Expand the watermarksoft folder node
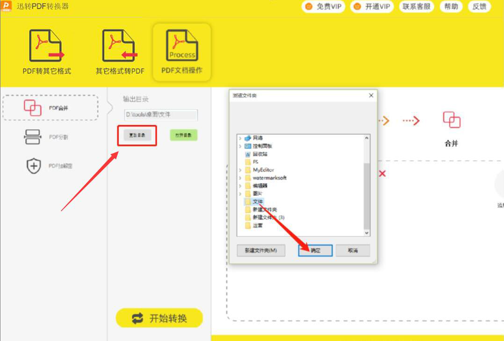Viewport: 504px width, 341px height. pyautogui.click(x=240, y=178)
